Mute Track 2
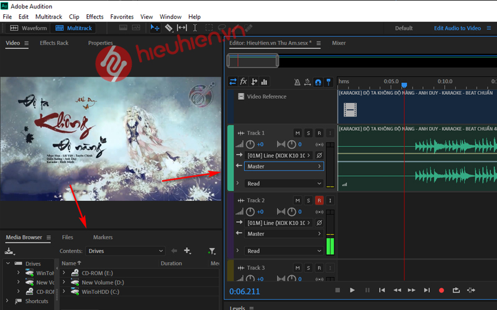497x310 pixels. 298,200
